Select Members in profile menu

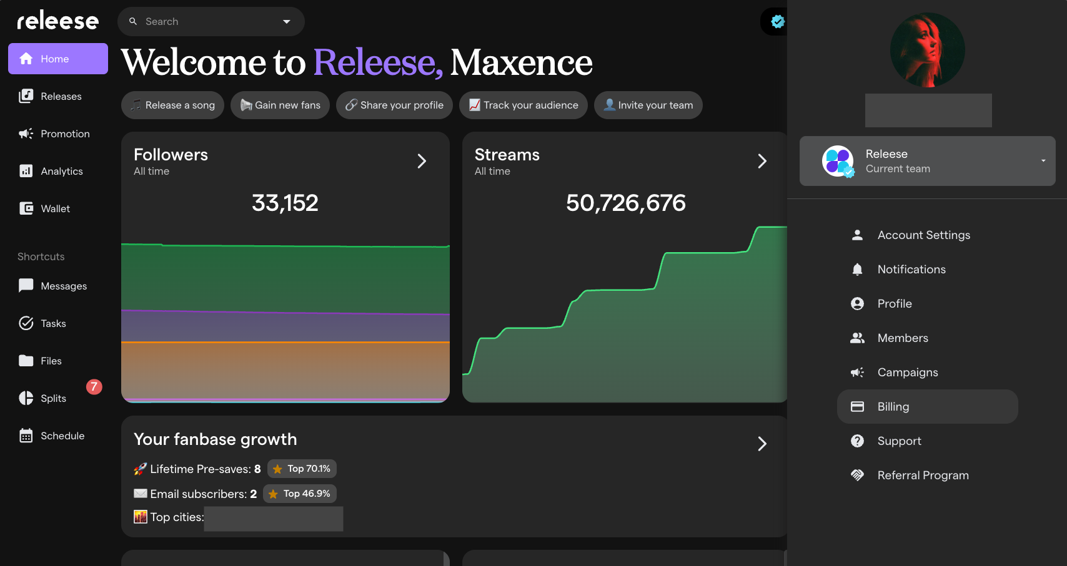(928, 338)
